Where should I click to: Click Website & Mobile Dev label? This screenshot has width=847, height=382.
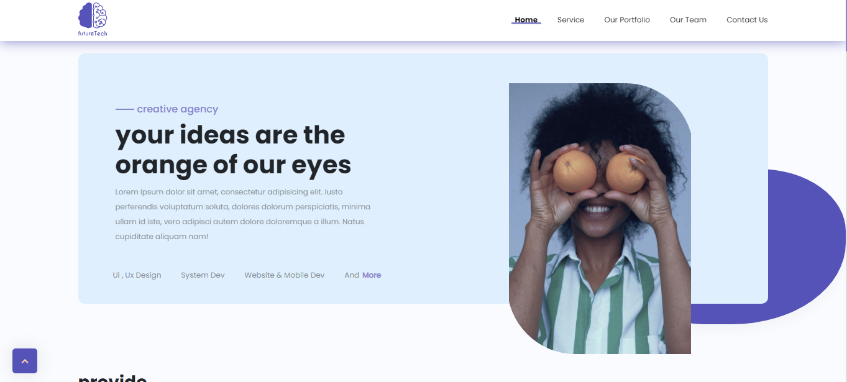285,275
